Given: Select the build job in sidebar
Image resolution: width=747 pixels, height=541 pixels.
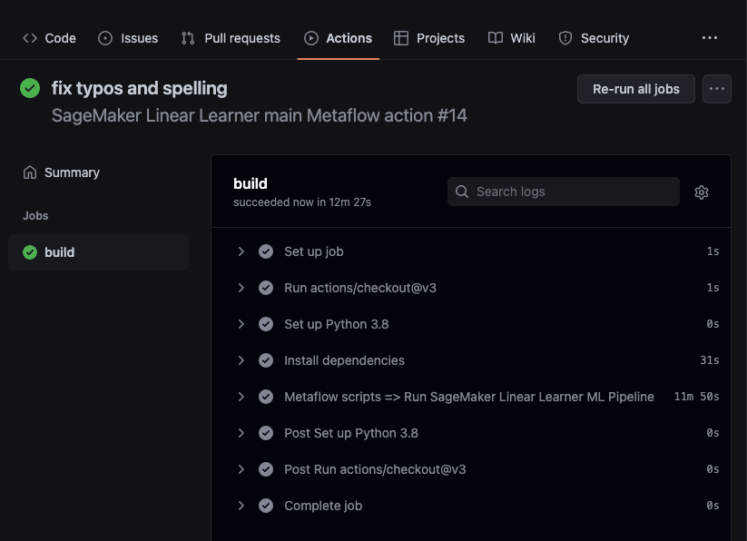Looking at the screenshot, I should [98, 252].
